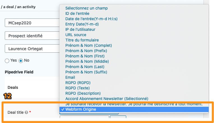Click the help icon beside Deal title
Viewport: 214px width, 123px height.
coord(26,112)
